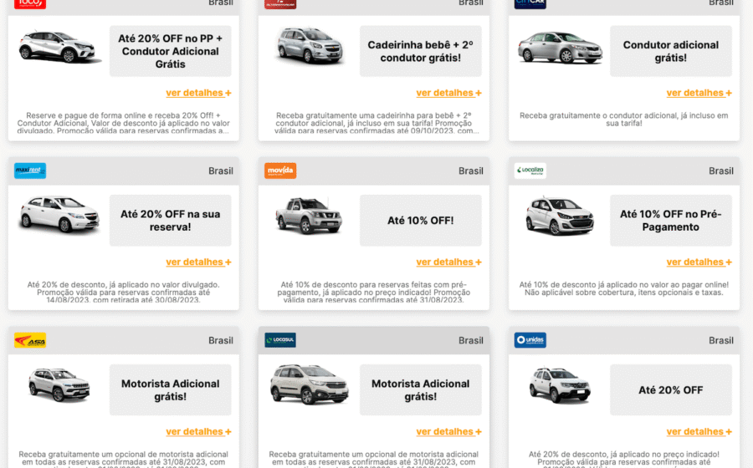Click the 'Até 10% OFF no Pré-Pagamento' box
This screenshot has height=468, width=753.
click(671, 221)
